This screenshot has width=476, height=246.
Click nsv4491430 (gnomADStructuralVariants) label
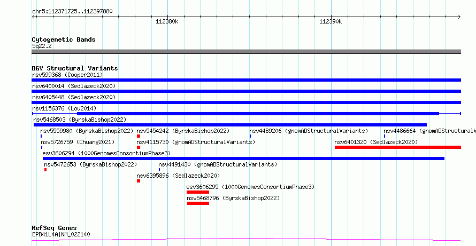[218, 164]
